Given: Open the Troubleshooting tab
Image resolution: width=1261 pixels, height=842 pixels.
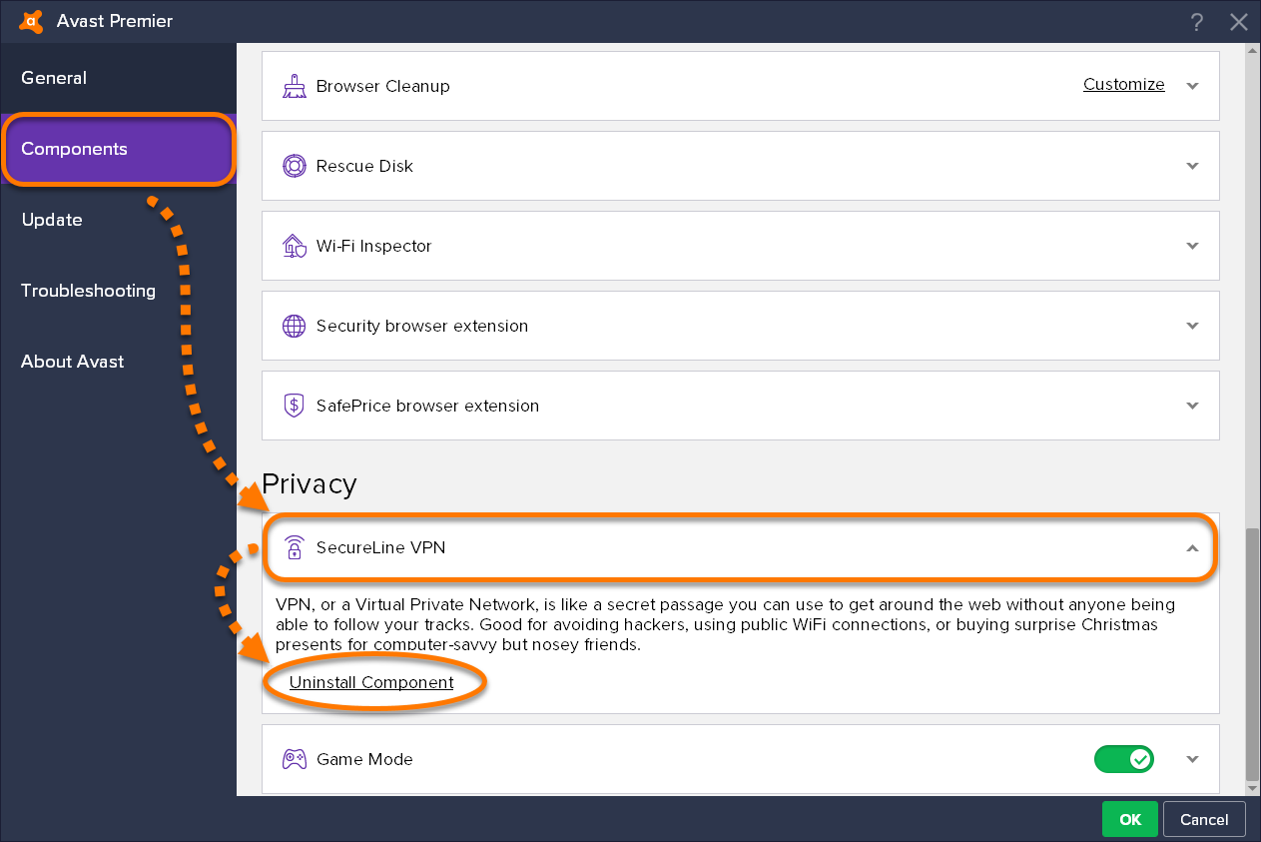Looking at the screenshot, I should [x=118, y=291].
